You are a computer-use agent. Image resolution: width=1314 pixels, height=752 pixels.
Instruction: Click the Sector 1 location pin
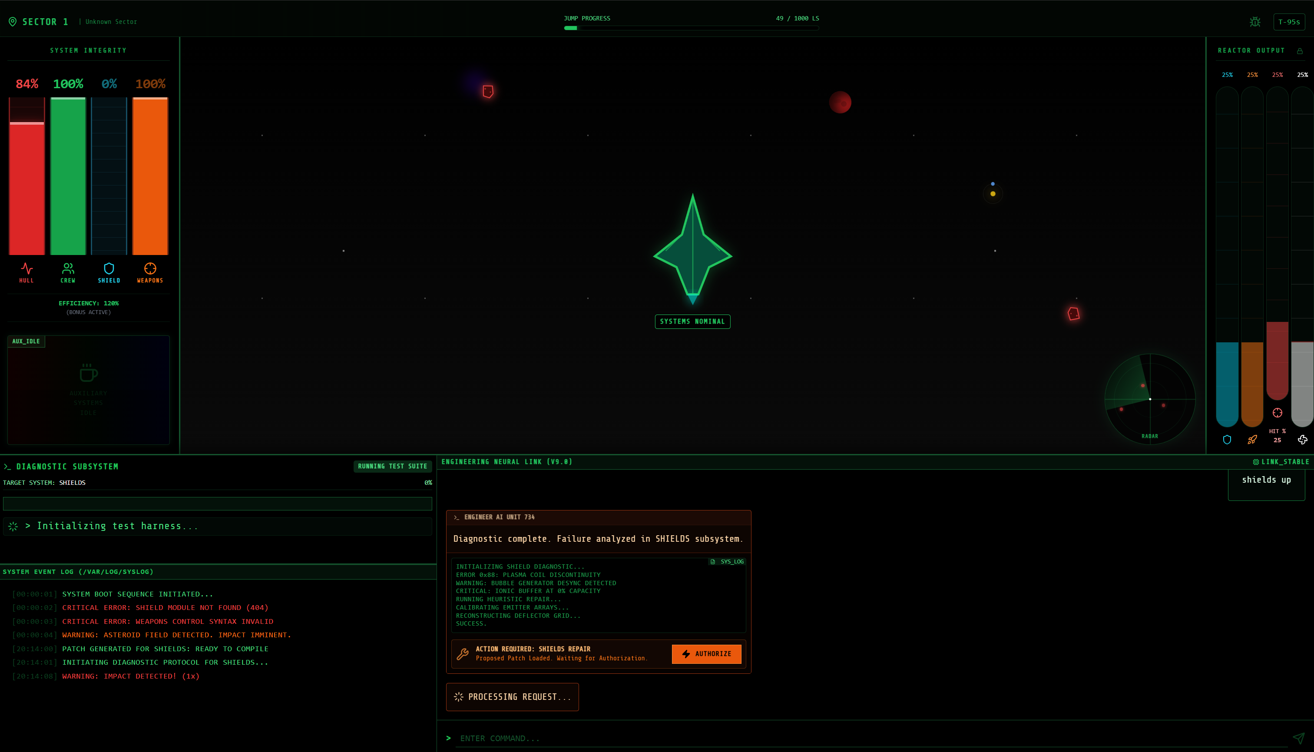point(13,22)
